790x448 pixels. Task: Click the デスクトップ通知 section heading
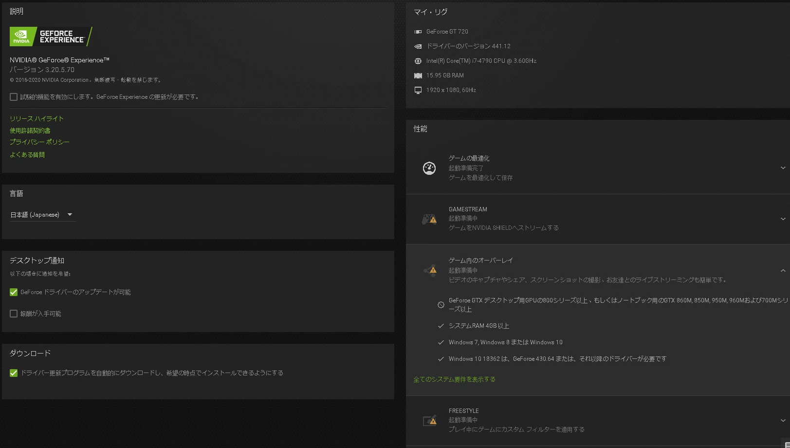click(x=37, y=261)
